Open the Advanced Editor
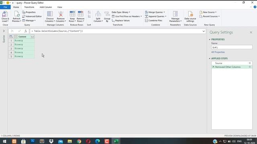257x144 pixels. point(32,16)
